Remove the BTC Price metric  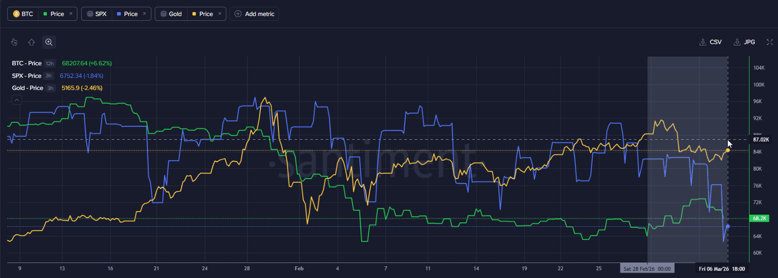point(70,14)
